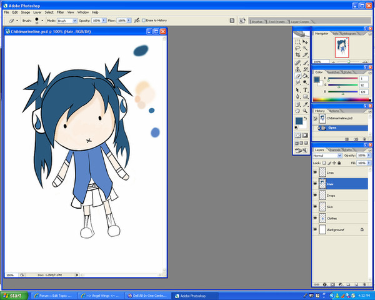Viewport: 375px width, 300px height.
Task: Hide the Skin layer
Action: (x=315, y=206)
